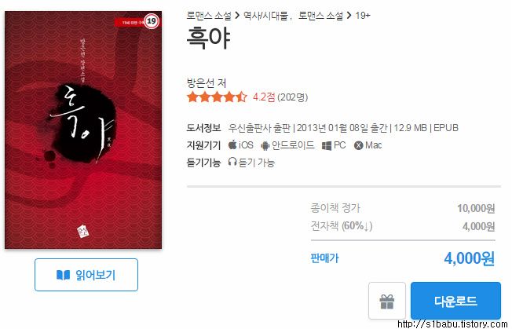Click the 다운로드 download button
Viewport: 512px width, 329px height.
(455, 301)
